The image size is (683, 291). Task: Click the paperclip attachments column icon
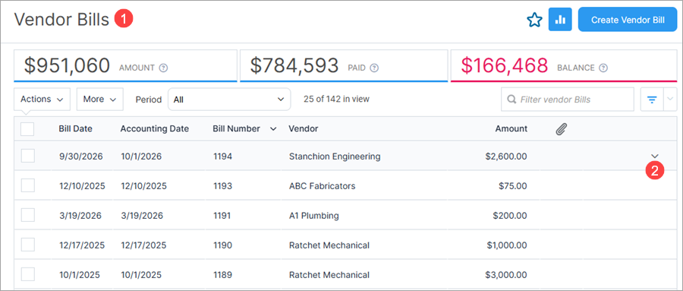tap(561, 129)
